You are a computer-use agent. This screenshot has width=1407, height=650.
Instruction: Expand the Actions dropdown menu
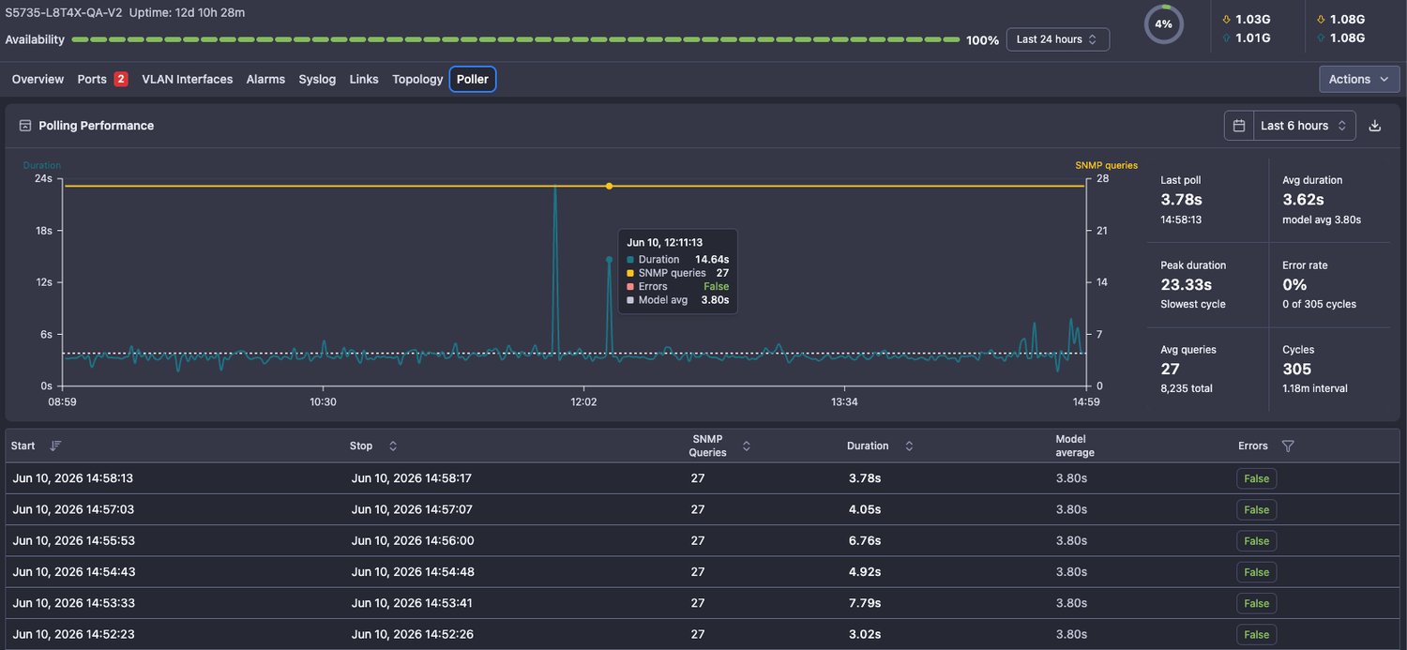[1359, 80]
